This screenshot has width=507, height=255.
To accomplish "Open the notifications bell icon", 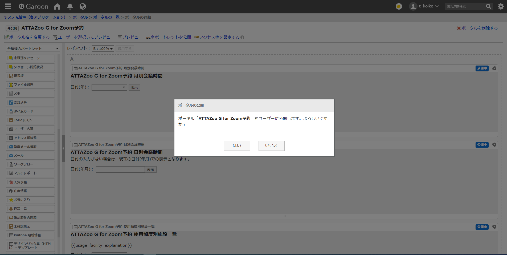I will point(70,6).
